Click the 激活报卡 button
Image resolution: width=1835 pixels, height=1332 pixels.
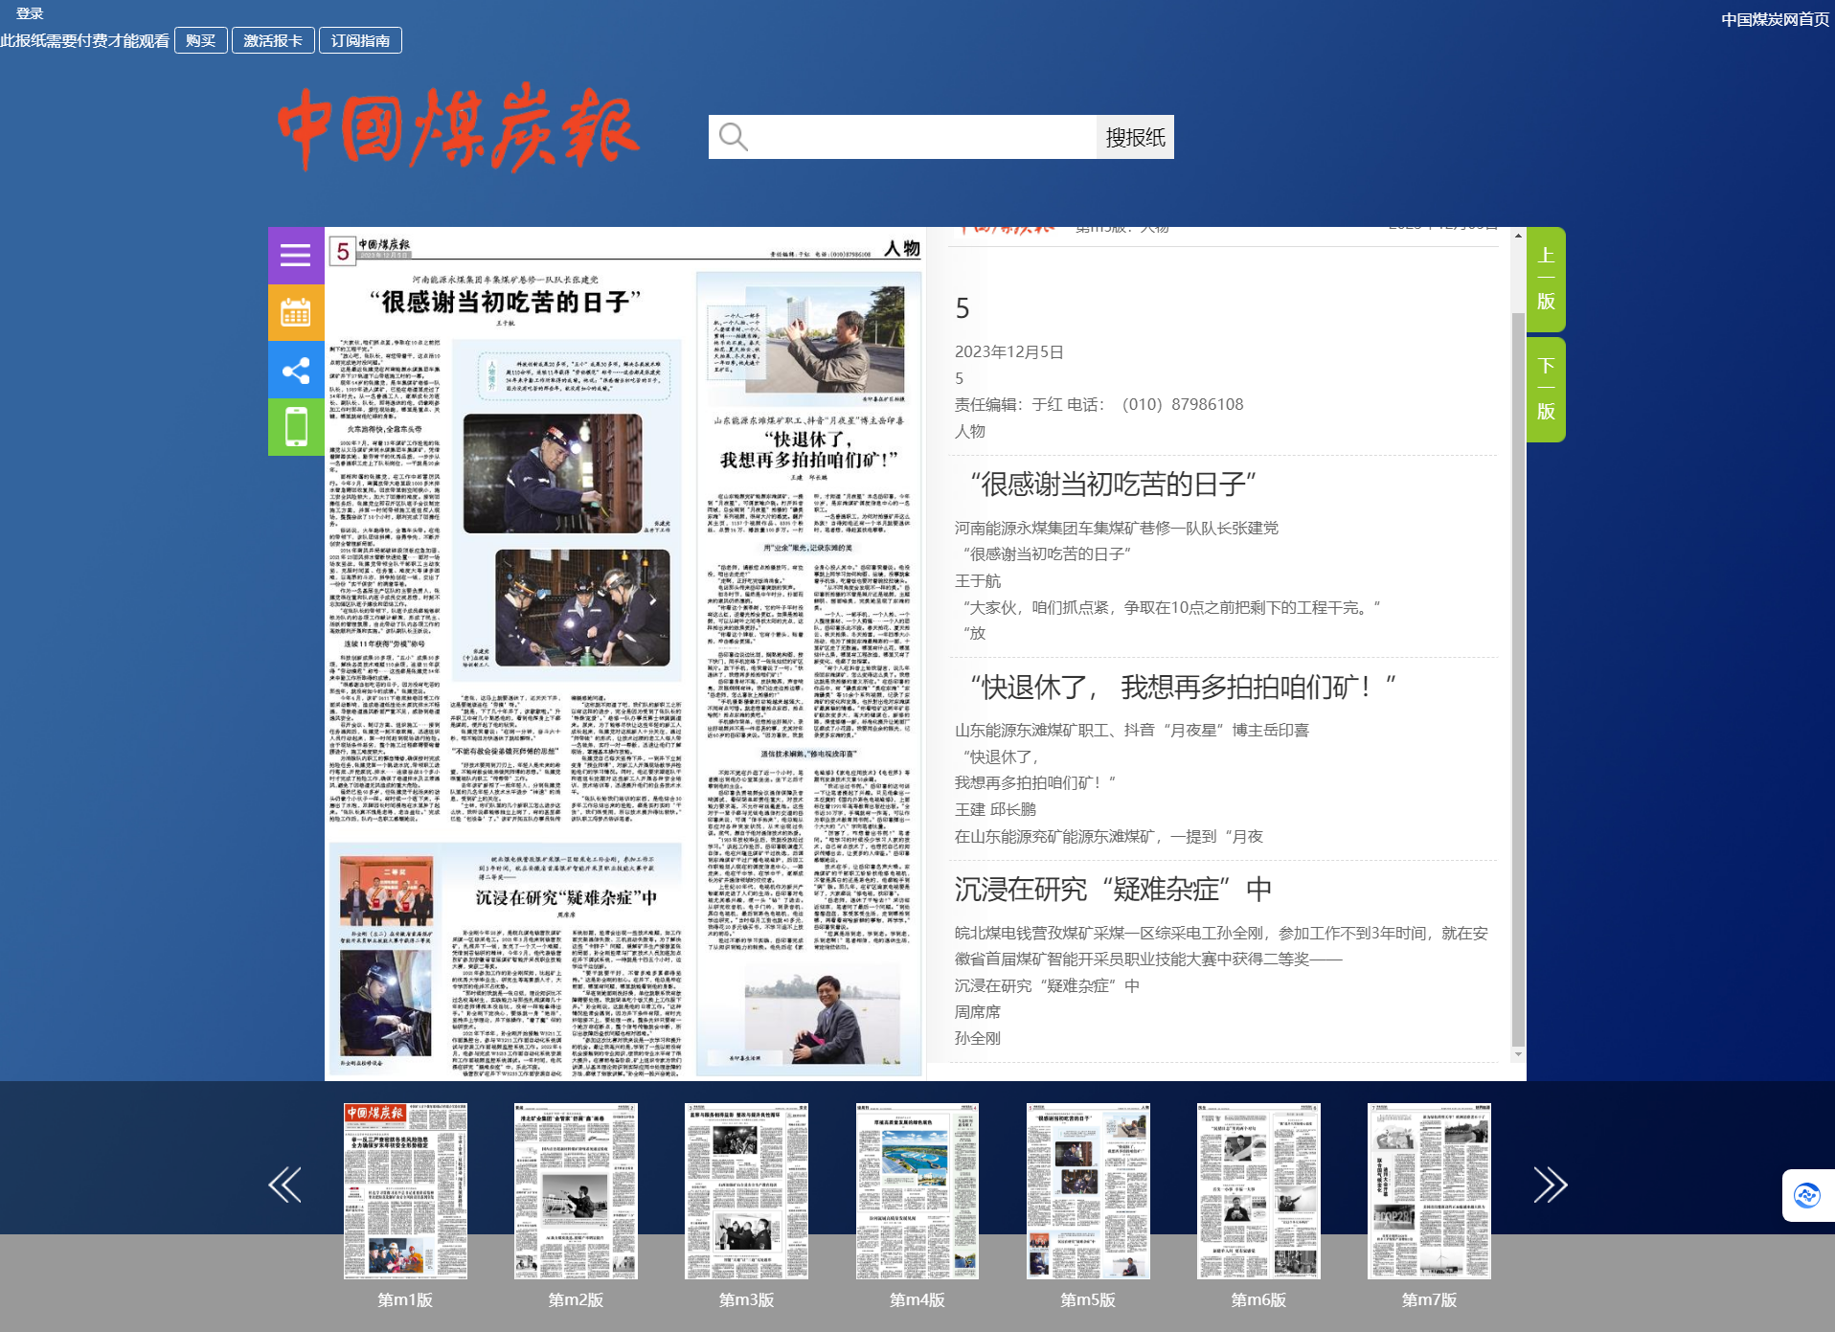[273, 40]
